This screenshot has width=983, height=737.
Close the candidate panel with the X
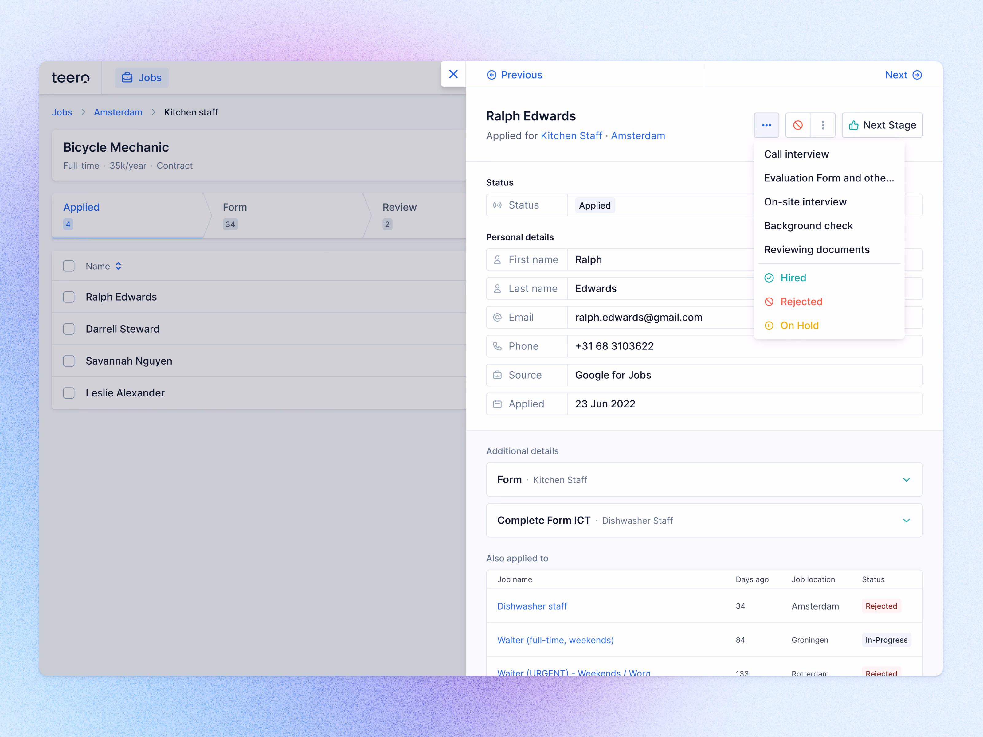pyautogui.click(x=453, y=74)
